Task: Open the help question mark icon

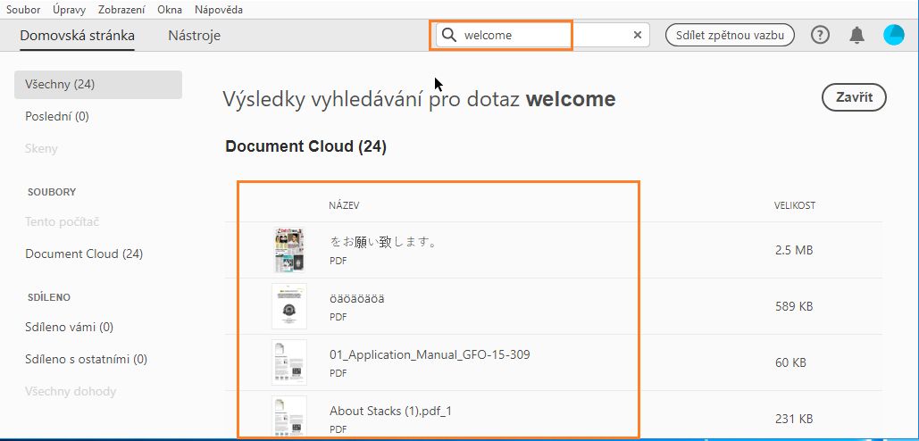Action: click(820, 35)
